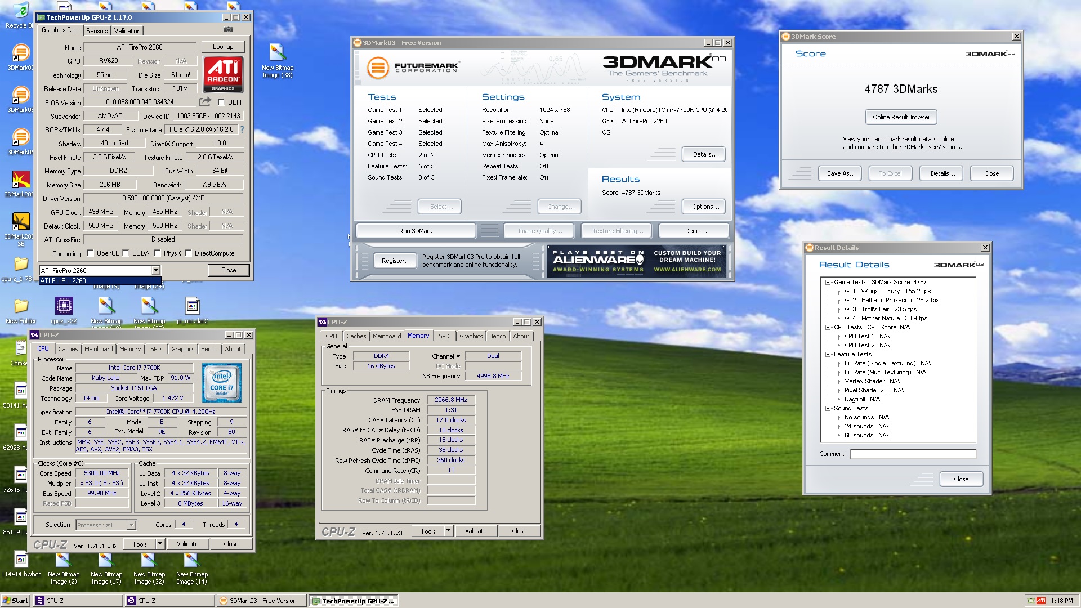Click the bus interface question mark icon
The width and height of the screenshot is (1081, 608).
coord(242,129)
